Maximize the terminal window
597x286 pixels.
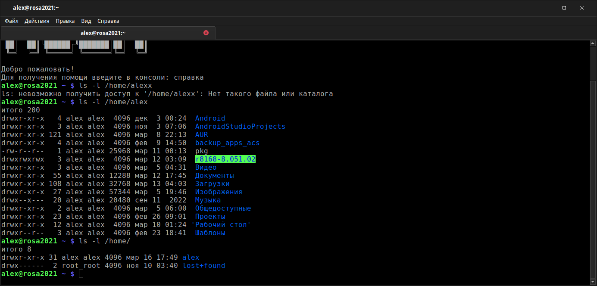click(x=564, y=8)
